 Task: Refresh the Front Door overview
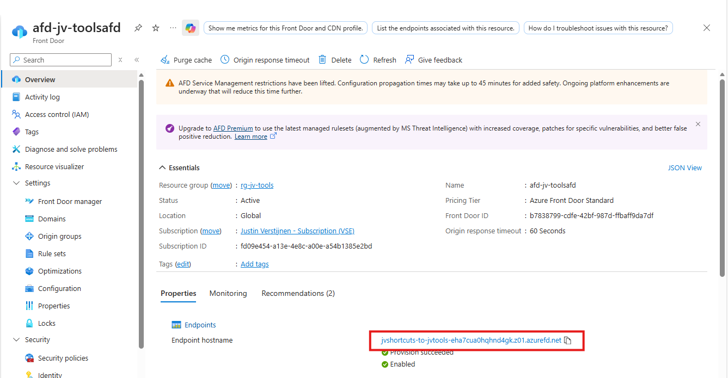pyautogui.click(x=378, y=60)
